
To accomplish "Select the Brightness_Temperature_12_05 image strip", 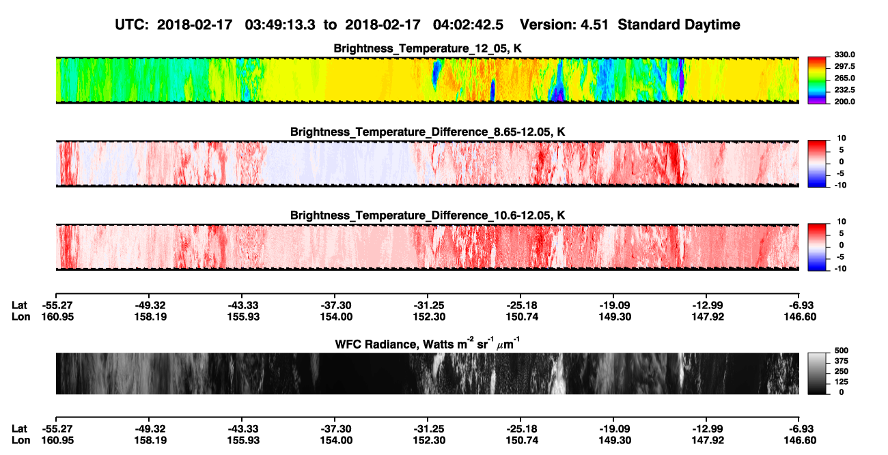I will [427, 80].
